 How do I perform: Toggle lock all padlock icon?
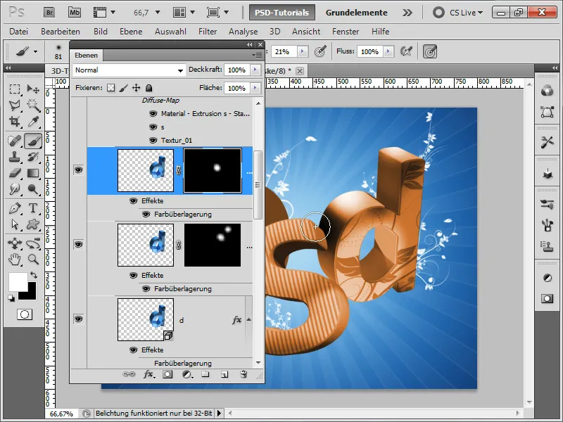click(x=148, y=88)
